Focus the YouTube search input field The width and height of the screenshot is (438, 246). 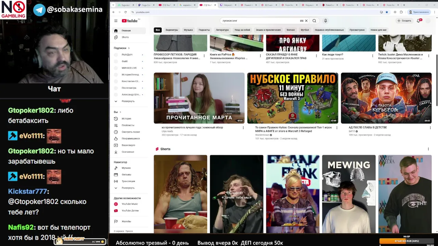tap(260, 21)
